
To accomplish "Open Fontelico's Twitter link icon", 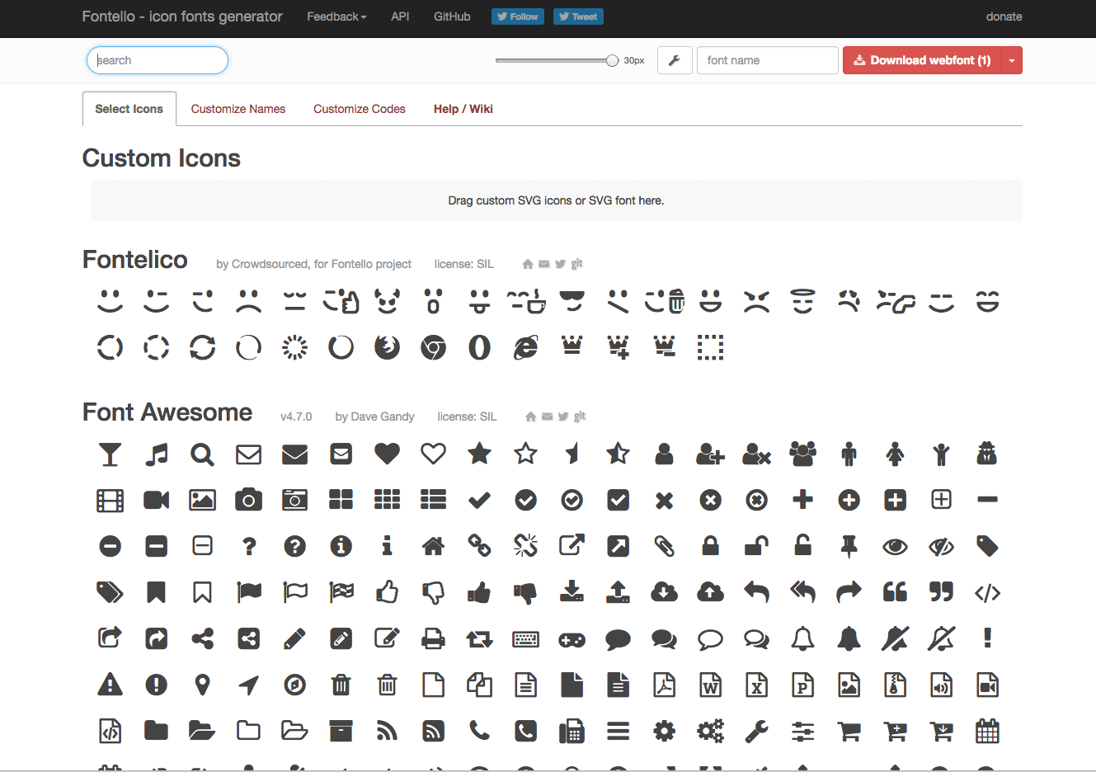I will click(560, 264).
